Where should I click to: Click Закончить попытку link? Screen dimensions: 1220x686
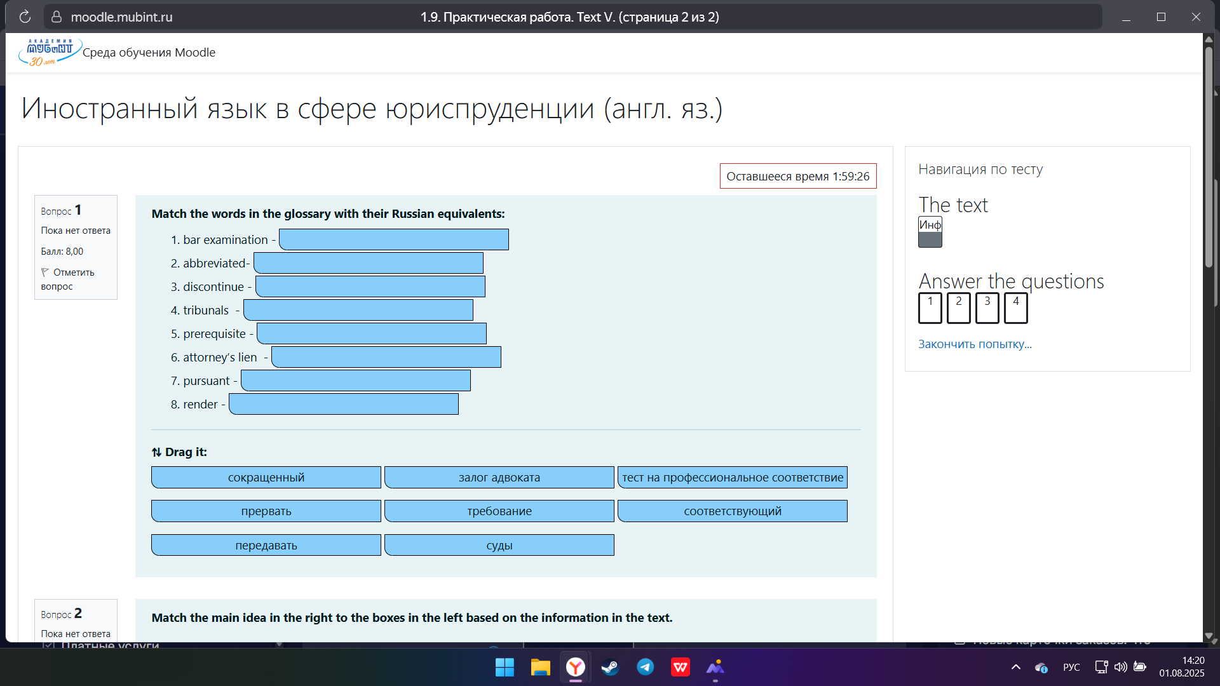(975, 344)
